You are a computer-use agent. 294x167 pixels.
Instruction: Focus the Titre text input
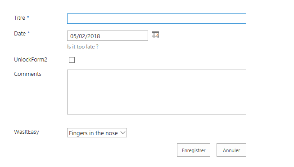(157, 19)
